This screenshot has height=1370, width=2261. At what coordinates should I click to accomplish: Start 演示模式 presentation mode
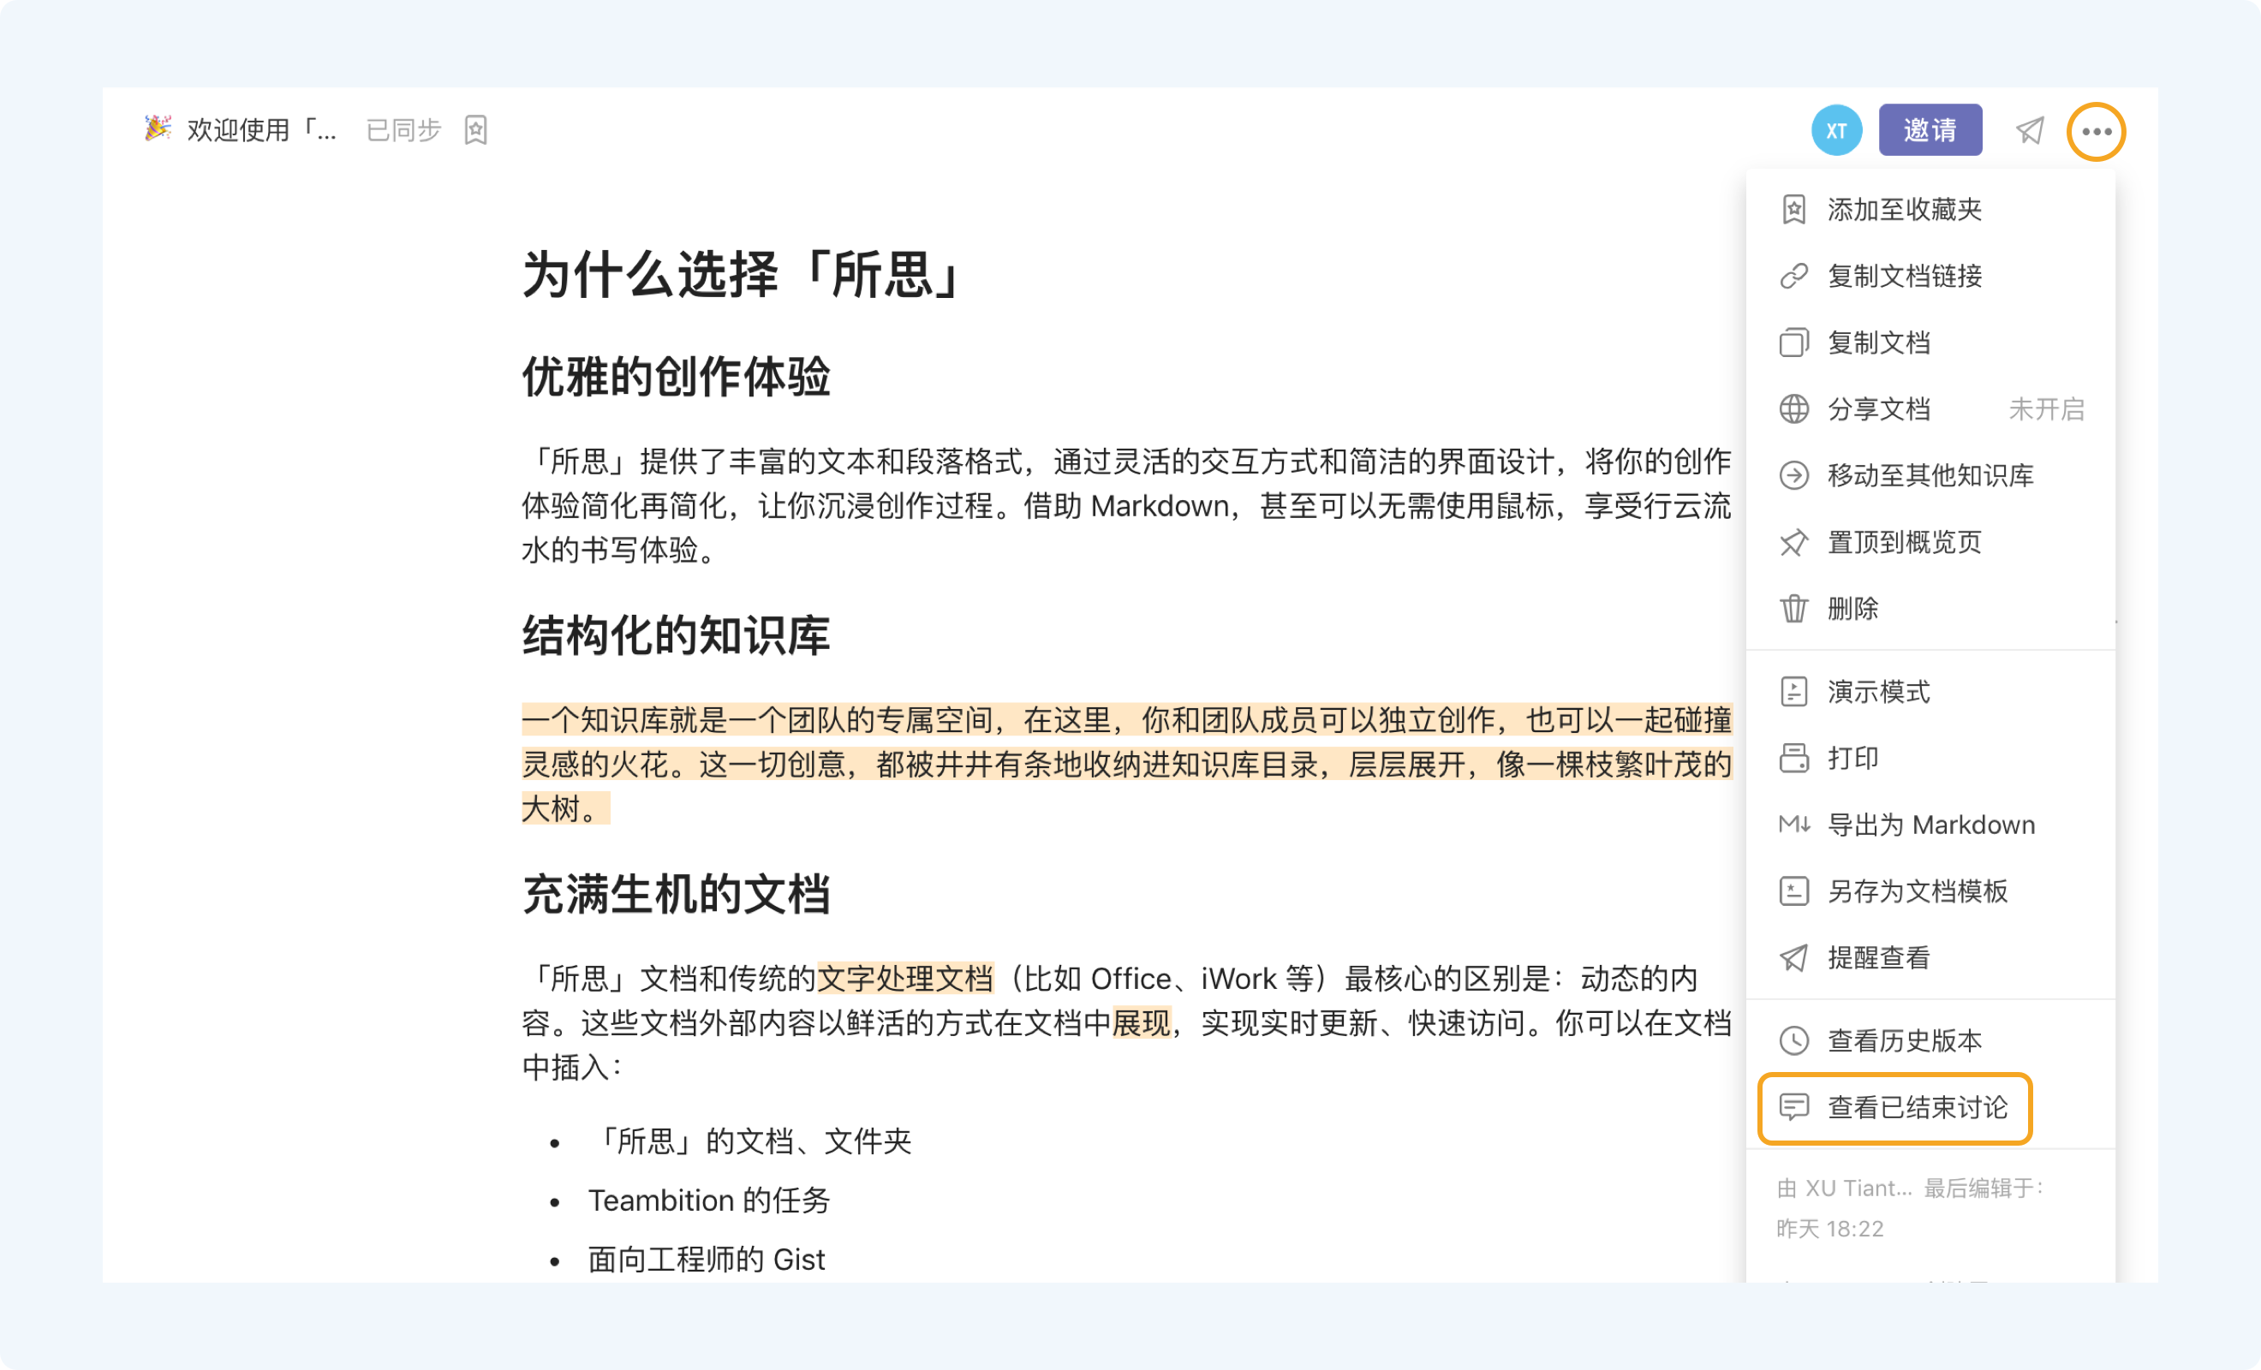point(1930,692)
